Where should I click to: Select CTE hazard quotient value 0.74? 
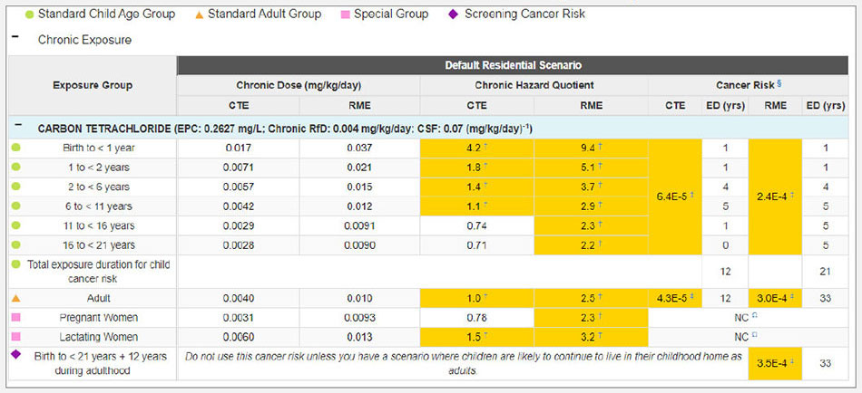pos(476,226)
